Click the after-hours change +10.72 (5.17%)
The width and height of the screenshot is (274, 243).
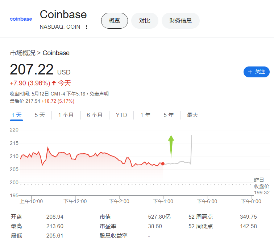58,101
